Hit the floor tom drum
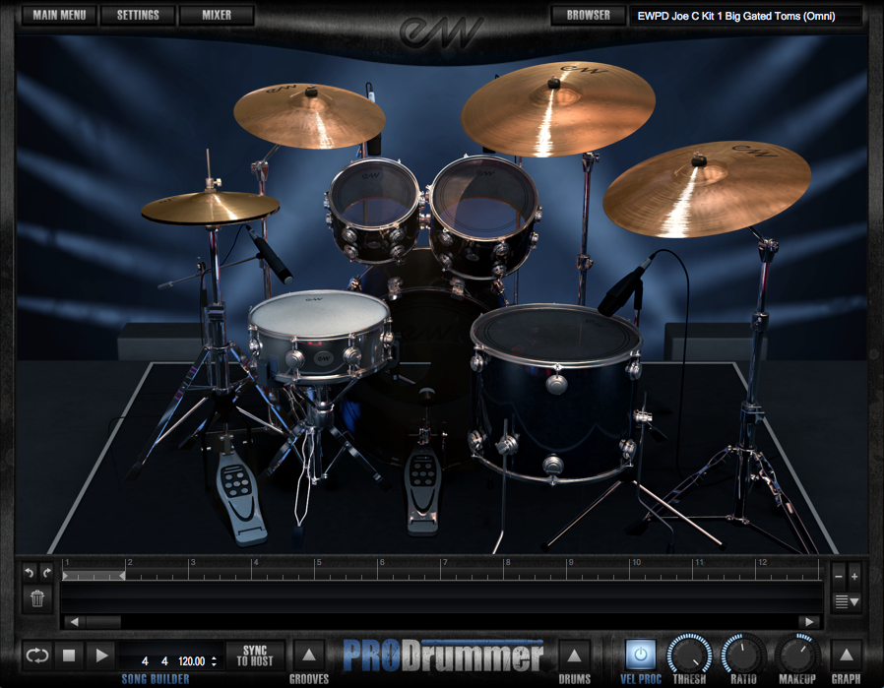This screenshot has width=884, height=688. pos(554,335)
